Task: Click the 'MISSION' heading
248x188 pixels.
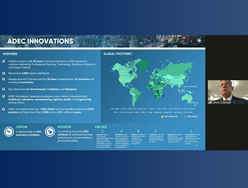Action: click(x=64, y=127)
